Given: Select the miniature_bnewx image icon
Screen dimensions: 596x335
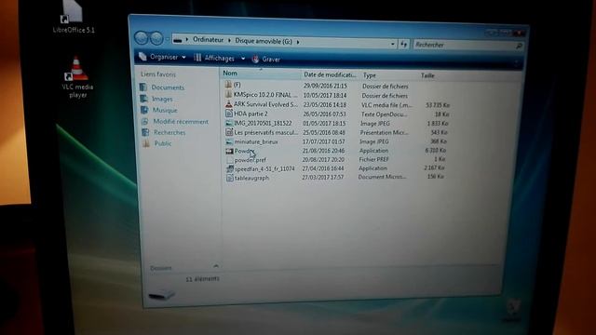Looking at the screenshot, I should tap(229, 141).
